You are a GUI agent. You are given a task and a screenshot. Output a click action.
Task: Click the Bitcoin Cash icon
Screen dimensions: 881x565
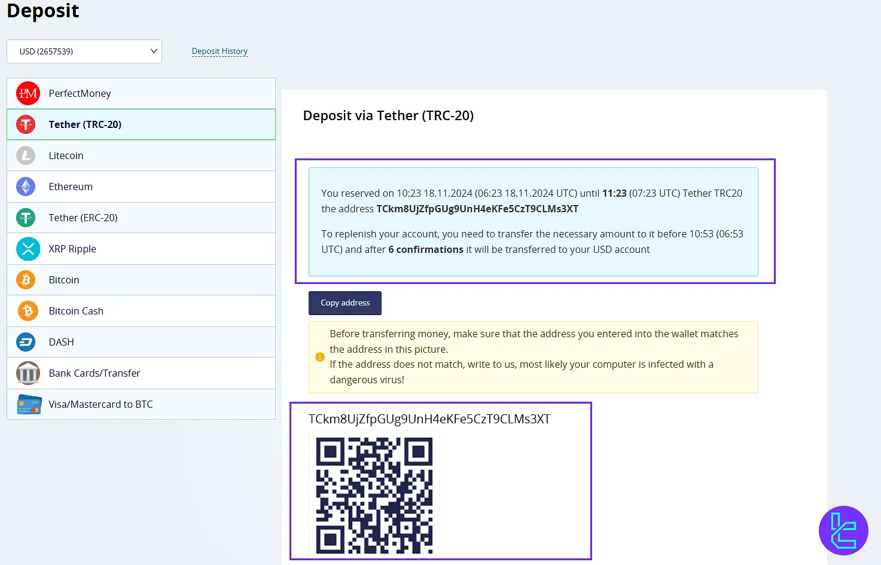point(28,311)
